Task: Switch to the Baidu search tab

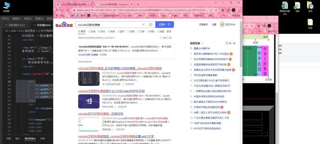Action: [x=74, y=4]
